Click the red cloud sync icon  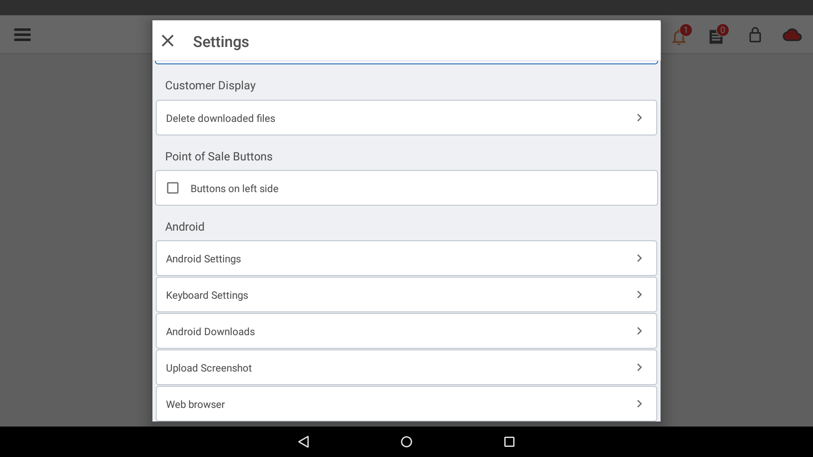(x=792, y=35)
